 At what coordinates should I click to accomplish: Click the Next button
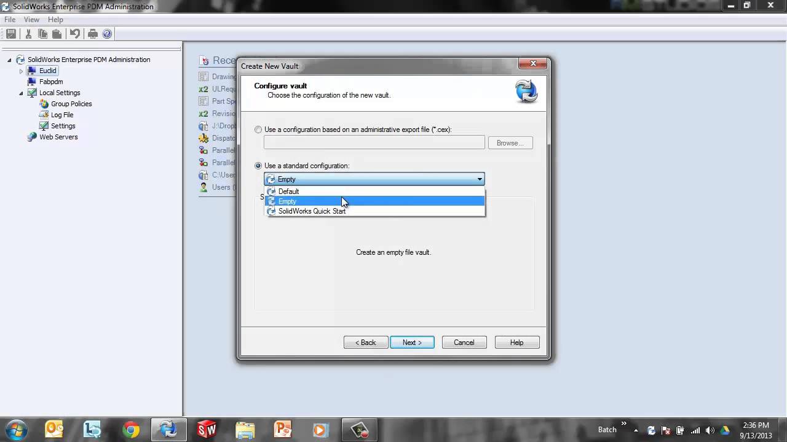click(412, 343)
